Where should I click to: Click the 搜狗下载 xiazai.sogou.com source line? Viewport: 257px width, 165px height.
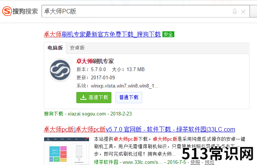pyautogui.click(x=88, y=114)
